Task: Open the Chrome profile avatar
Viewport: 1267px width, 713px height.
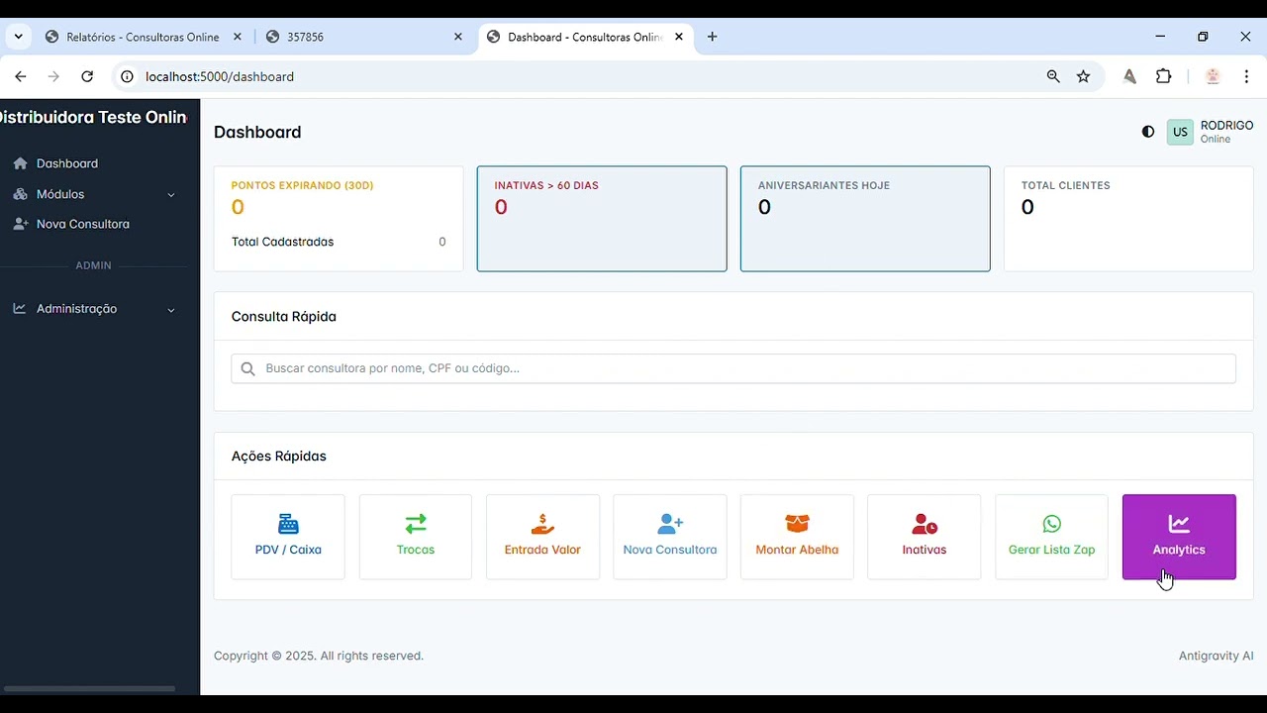Action: pos(1213,76)
